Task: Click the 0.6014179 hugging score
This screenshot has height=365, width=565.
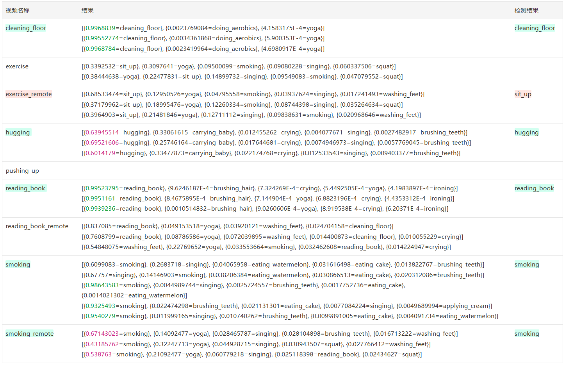Action: click(100, 153)
